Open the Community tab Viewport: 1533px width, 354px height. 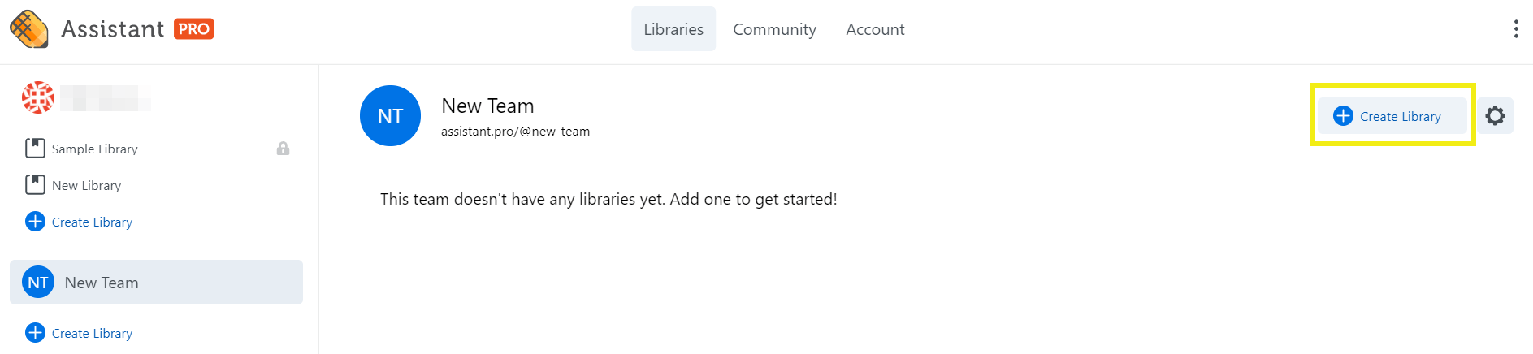pyautogui.click(x=774, y=29)
